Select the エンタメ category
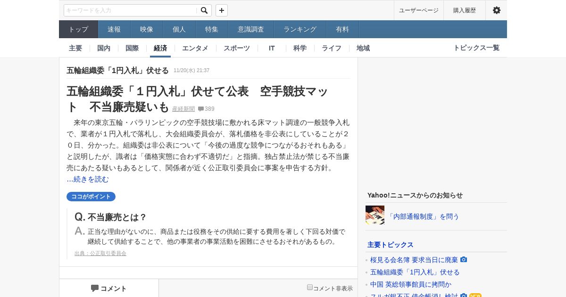Image resolution: width=566 pixels, height=297 pixels. 195,48
